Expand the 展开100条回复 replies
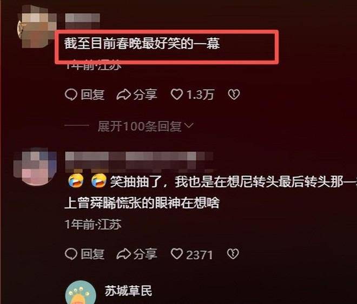357x304 pixels. click(x=140, y=126)
